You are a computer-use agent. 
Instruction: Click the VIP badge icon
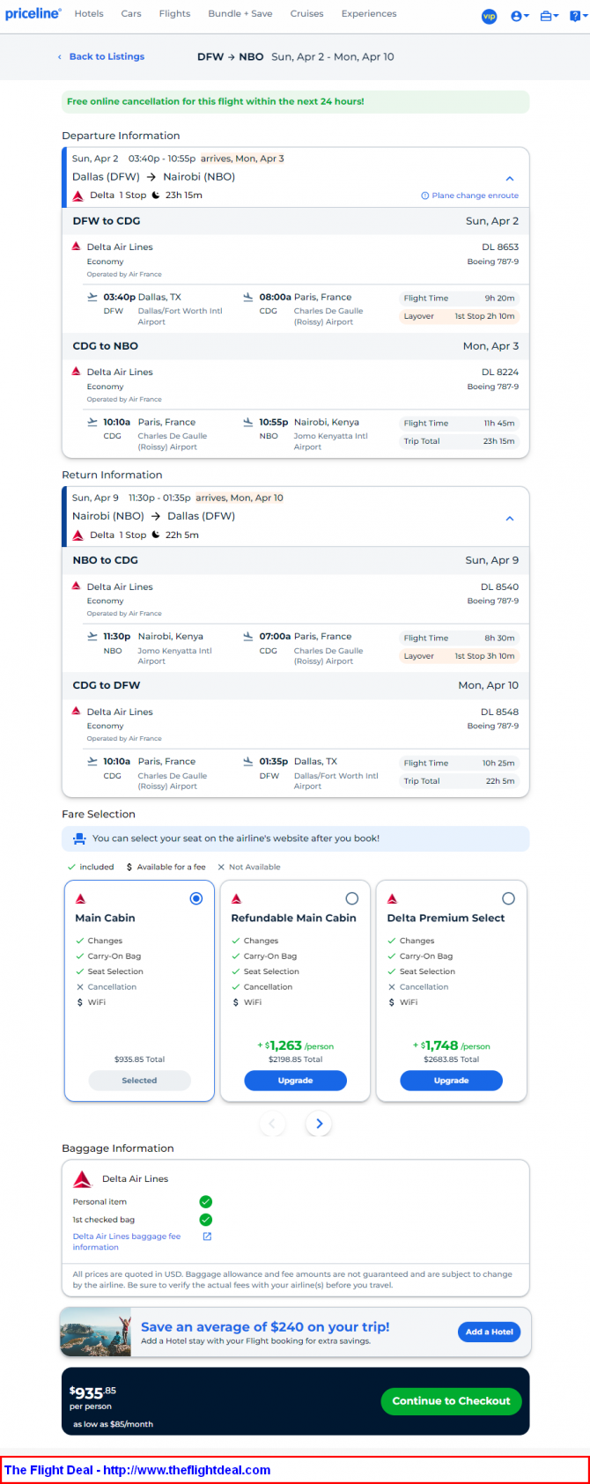[489, 16]
